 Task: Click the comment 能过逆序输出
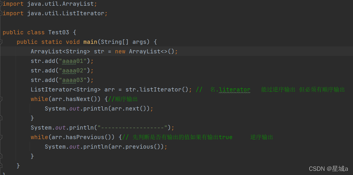coord(278,90)
